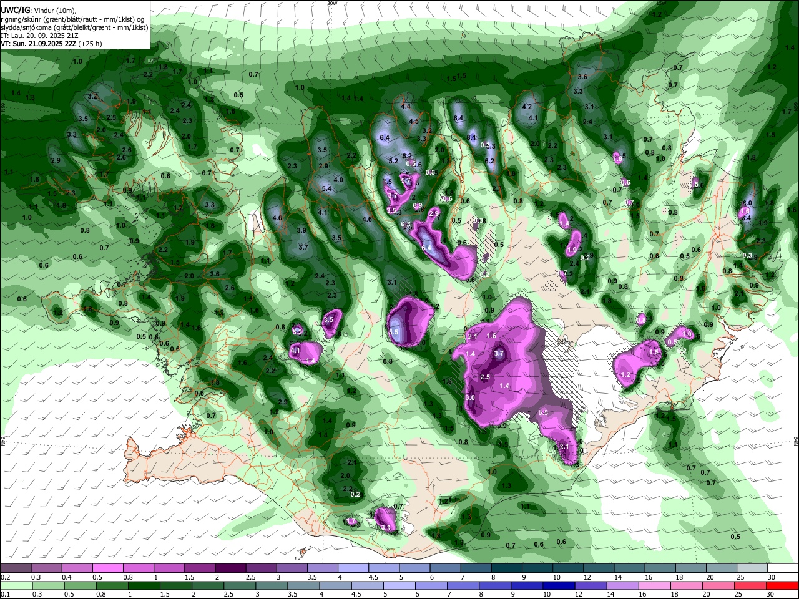Image resolution: width=799 pixels, height=599 pixels.
Task: Click the bright pink 0.5–0.8 swatch, upper legend row
Action: point(107,568)
